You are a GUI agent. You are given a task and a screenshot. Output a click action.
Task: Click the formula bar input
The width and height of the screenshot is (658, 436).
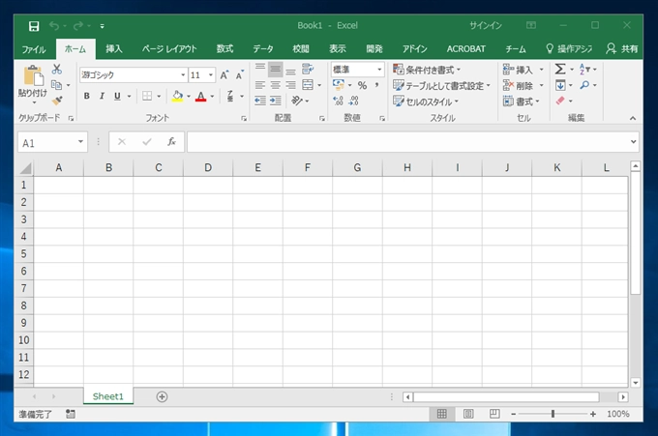(407, 142)
